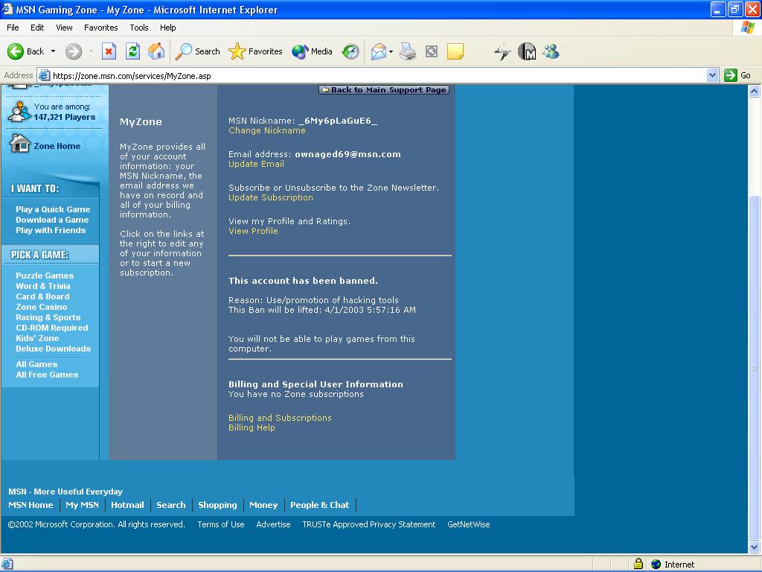The height and width of the screenshot is (572, 762).
Task: Click the Refresh page icon
Action: tap(132, 51)
